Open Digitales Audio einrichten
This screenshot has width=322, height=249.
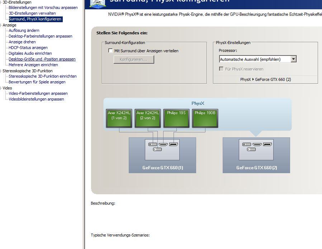[30, 54]
